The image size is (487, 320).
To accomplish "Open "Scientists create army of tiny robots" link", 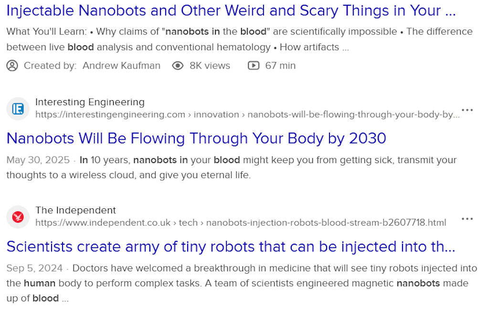I will (x=231, y=247).
